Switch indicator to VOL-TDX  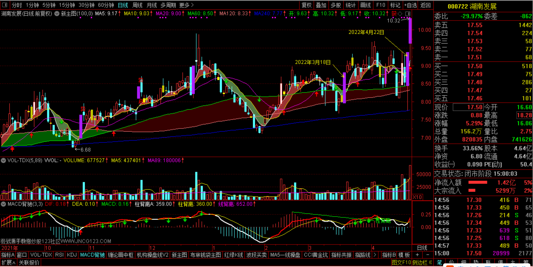pyautogui.click(x=41, y=255)
